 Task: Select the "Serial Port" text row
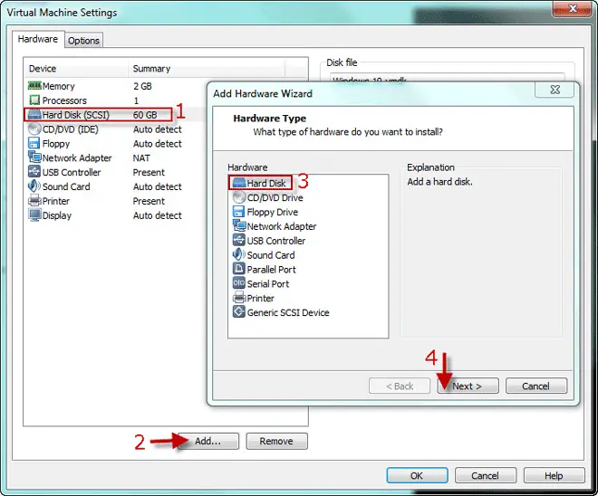pyautogui.click(x=268, y=284)
